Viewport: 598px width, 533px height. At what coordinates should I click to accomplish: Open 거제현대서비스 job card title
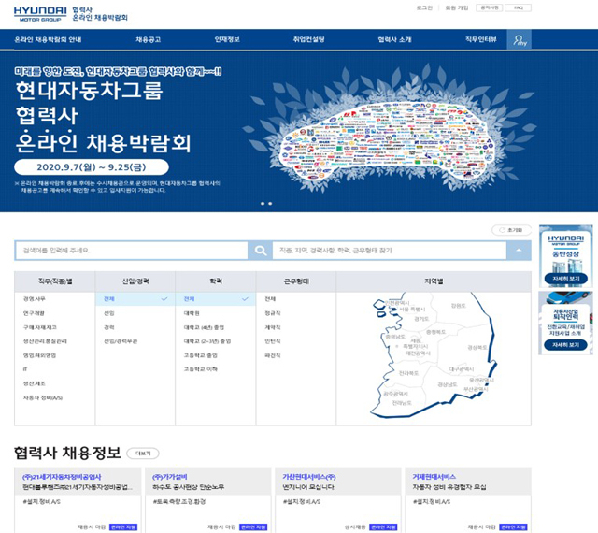(434, 477)
